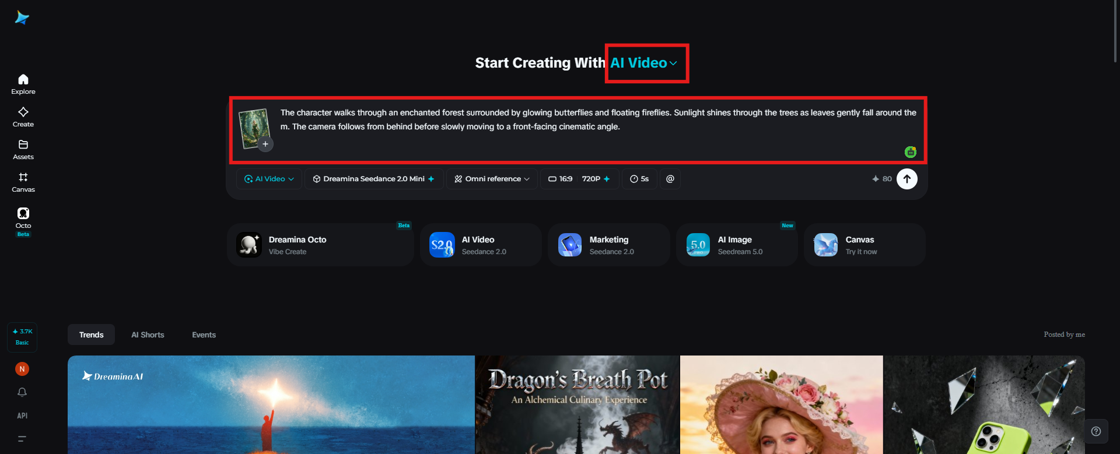
Task: Click the Canvas card bird icon
Action: 826,245
